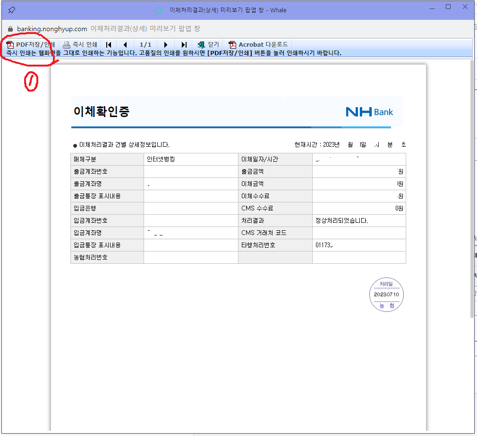
Task: Click the 처리일 20230710 stamp image
Action: [386, 294]
